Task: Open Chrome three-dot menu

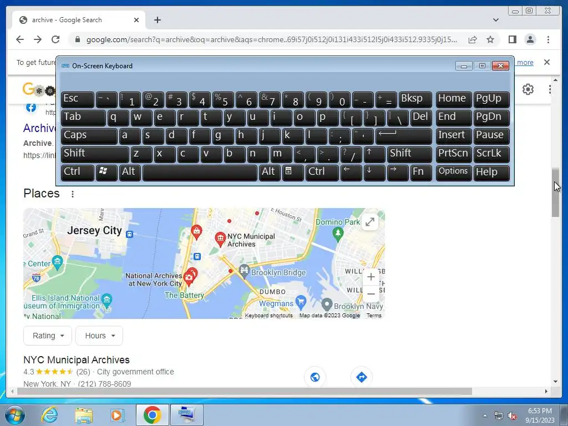Action: click(x=548, y=39)
